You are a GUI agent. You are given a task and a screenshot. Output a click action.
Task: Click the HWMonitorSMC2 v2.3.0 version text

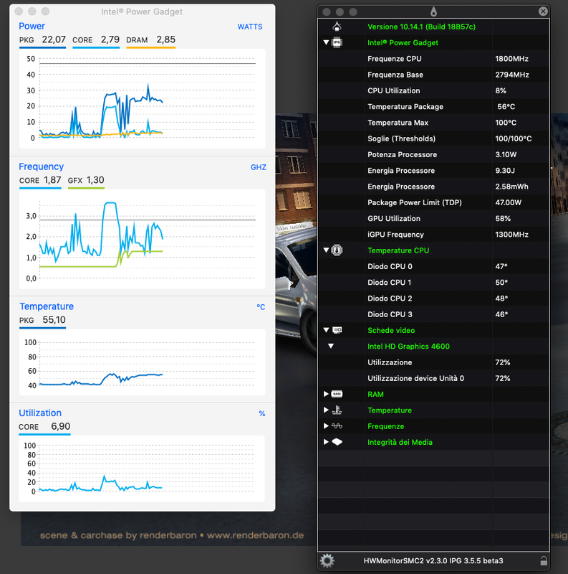[x=433, y=561]
